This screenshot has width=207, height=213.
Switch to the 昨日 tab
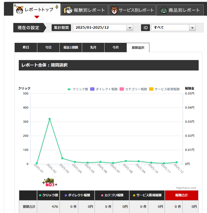[x=26, y=48]
